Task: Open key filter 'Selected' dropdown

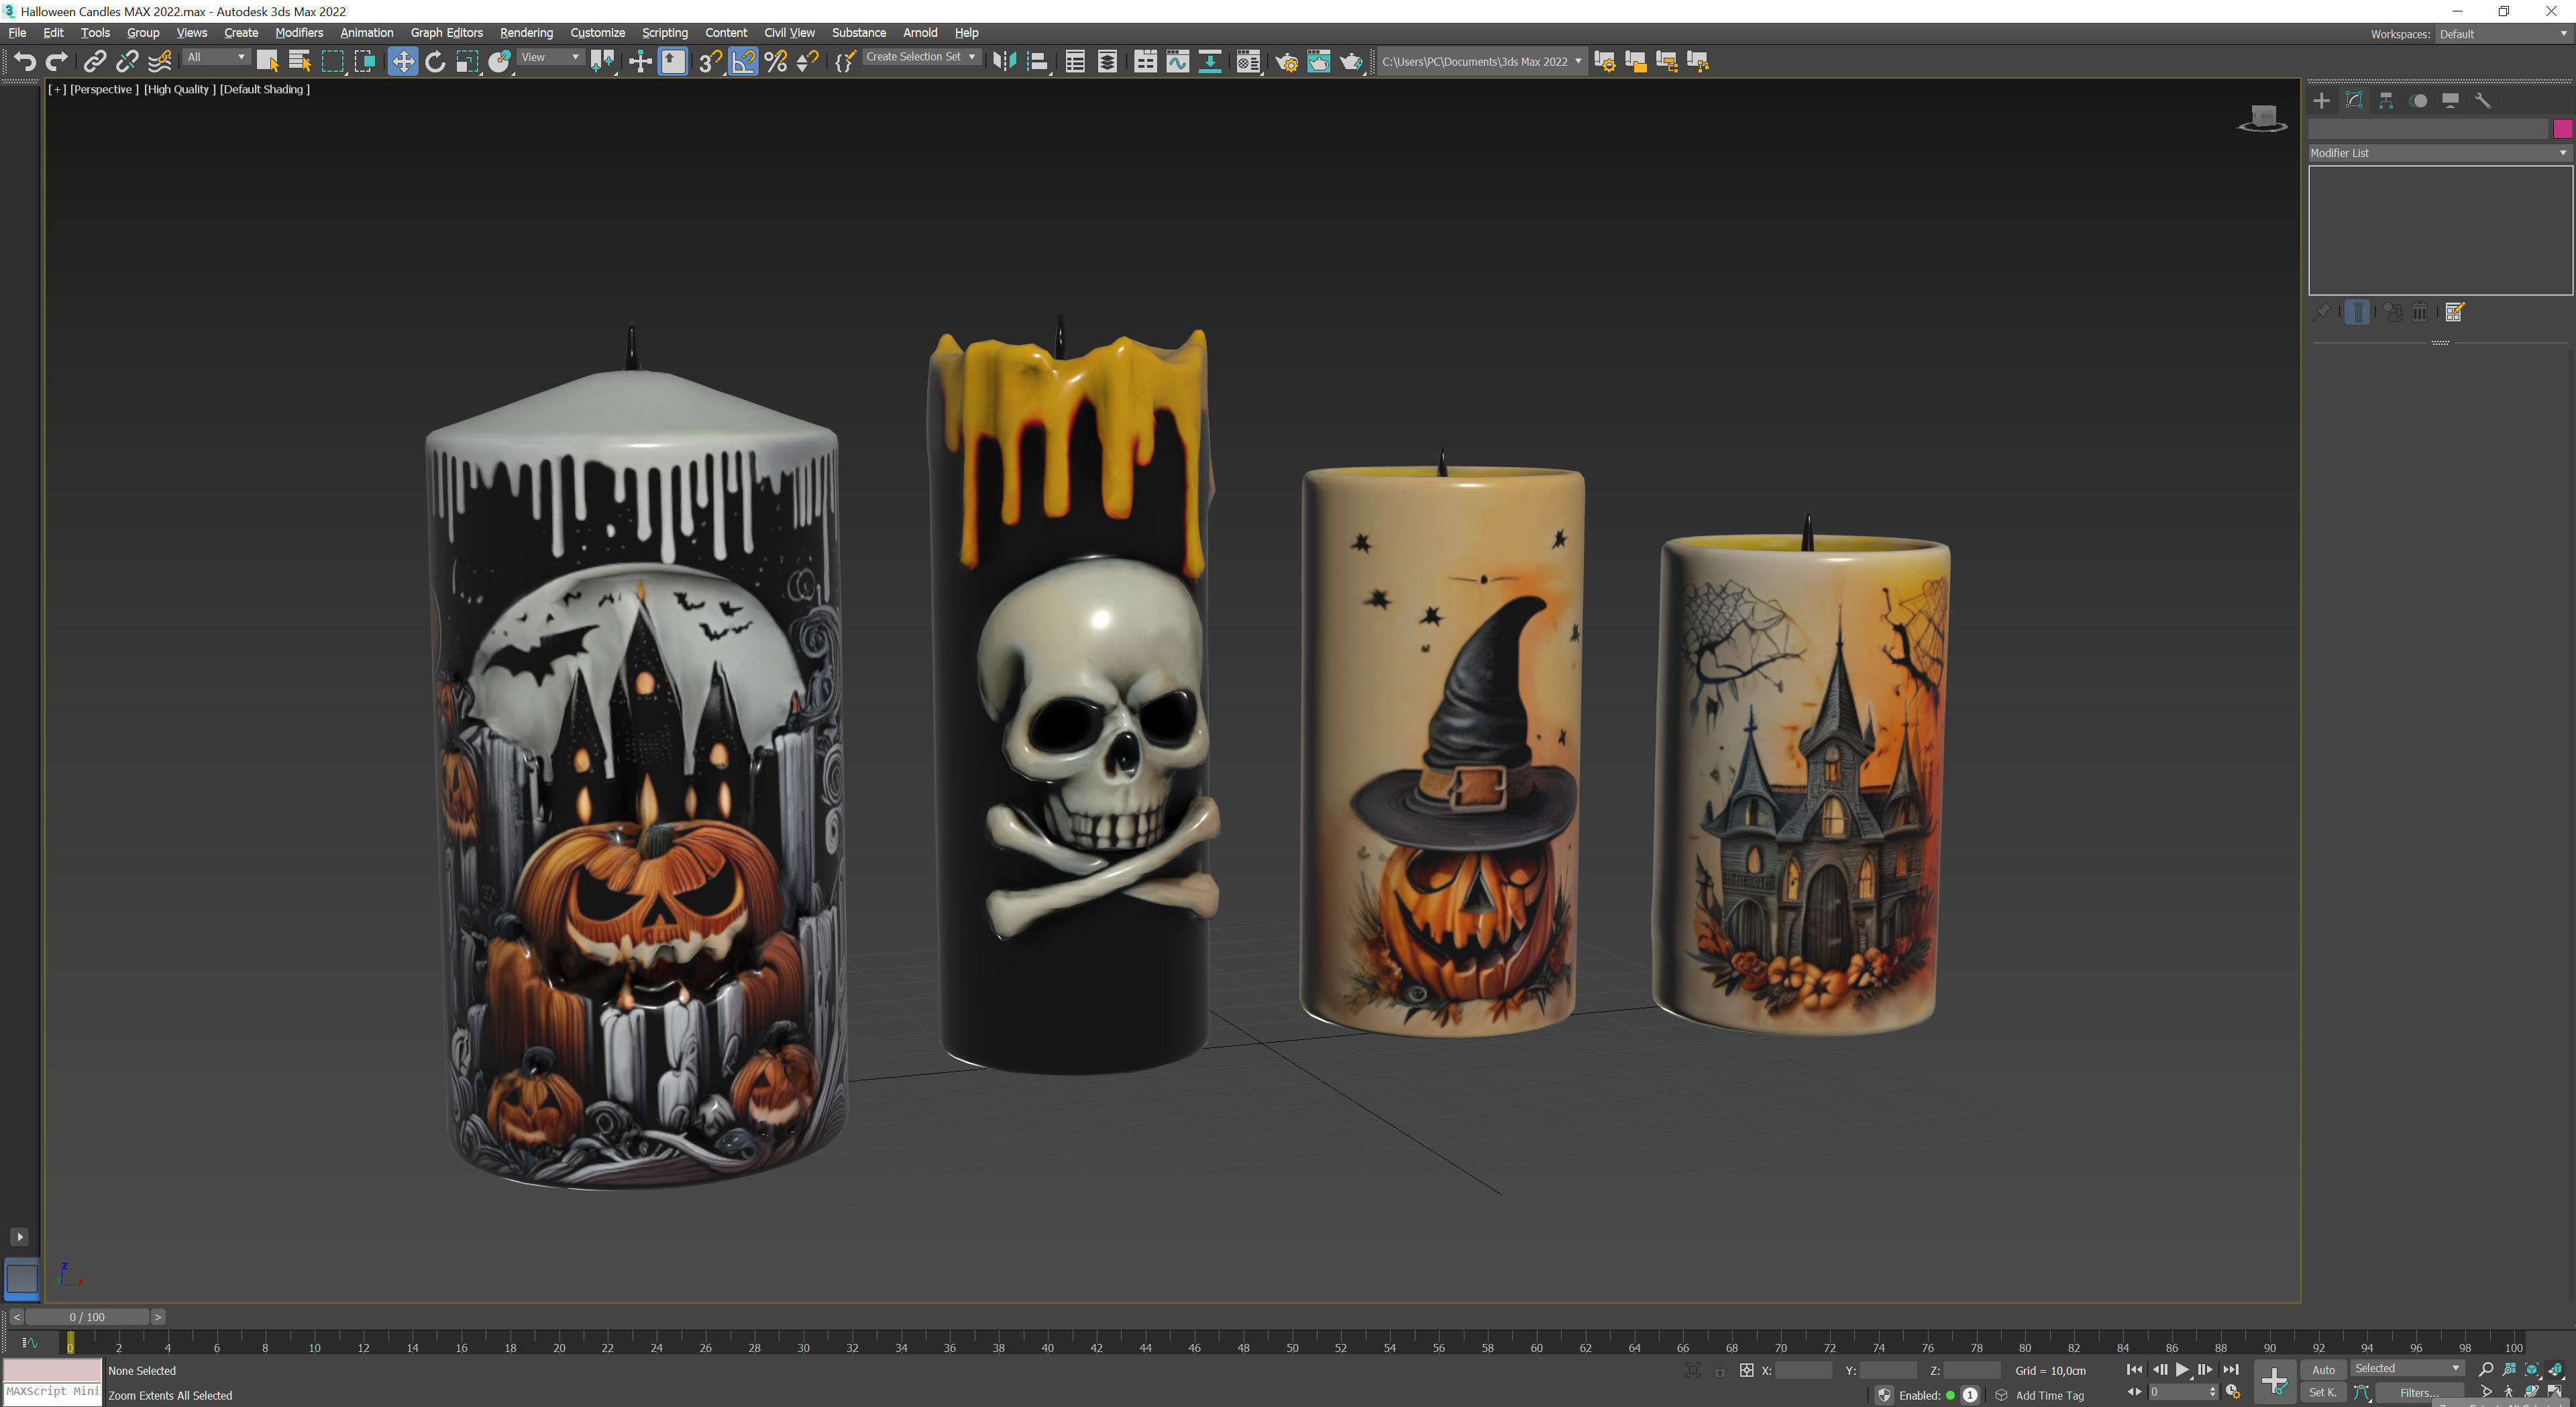Action: pyautogui.click(x=2407, y=1368)
